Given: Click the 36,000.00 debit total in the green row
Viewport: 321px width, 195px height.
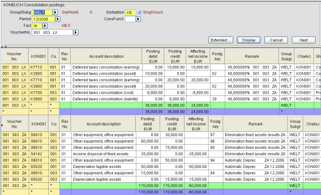Looking at the screenshot, I should coord(153,105).
